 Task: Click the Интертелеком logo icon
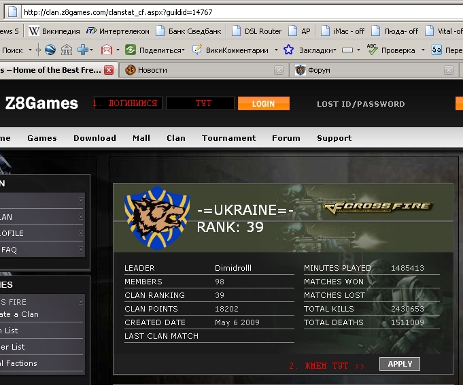91,31
